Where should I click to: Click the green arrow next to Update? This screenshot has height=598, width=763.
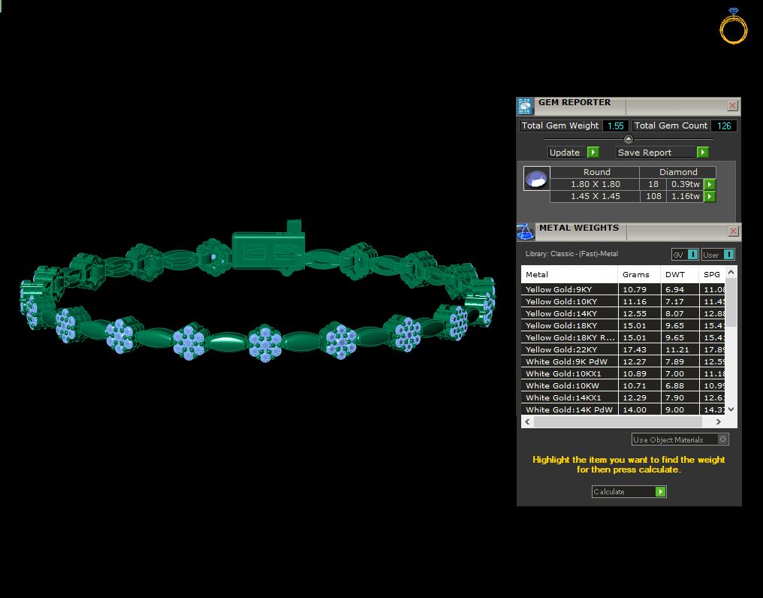(x=593, y=152)
